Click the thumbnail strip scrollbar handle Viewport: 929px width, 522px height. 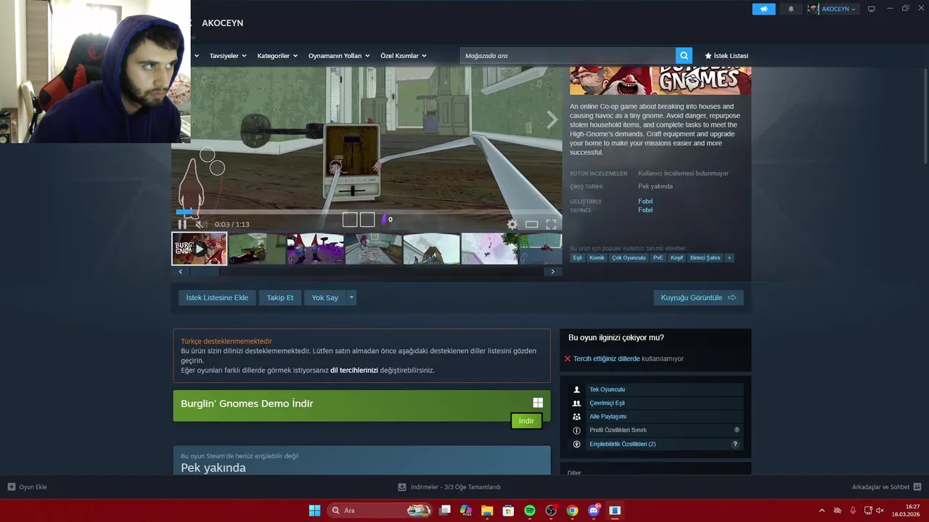coord(205,272)
